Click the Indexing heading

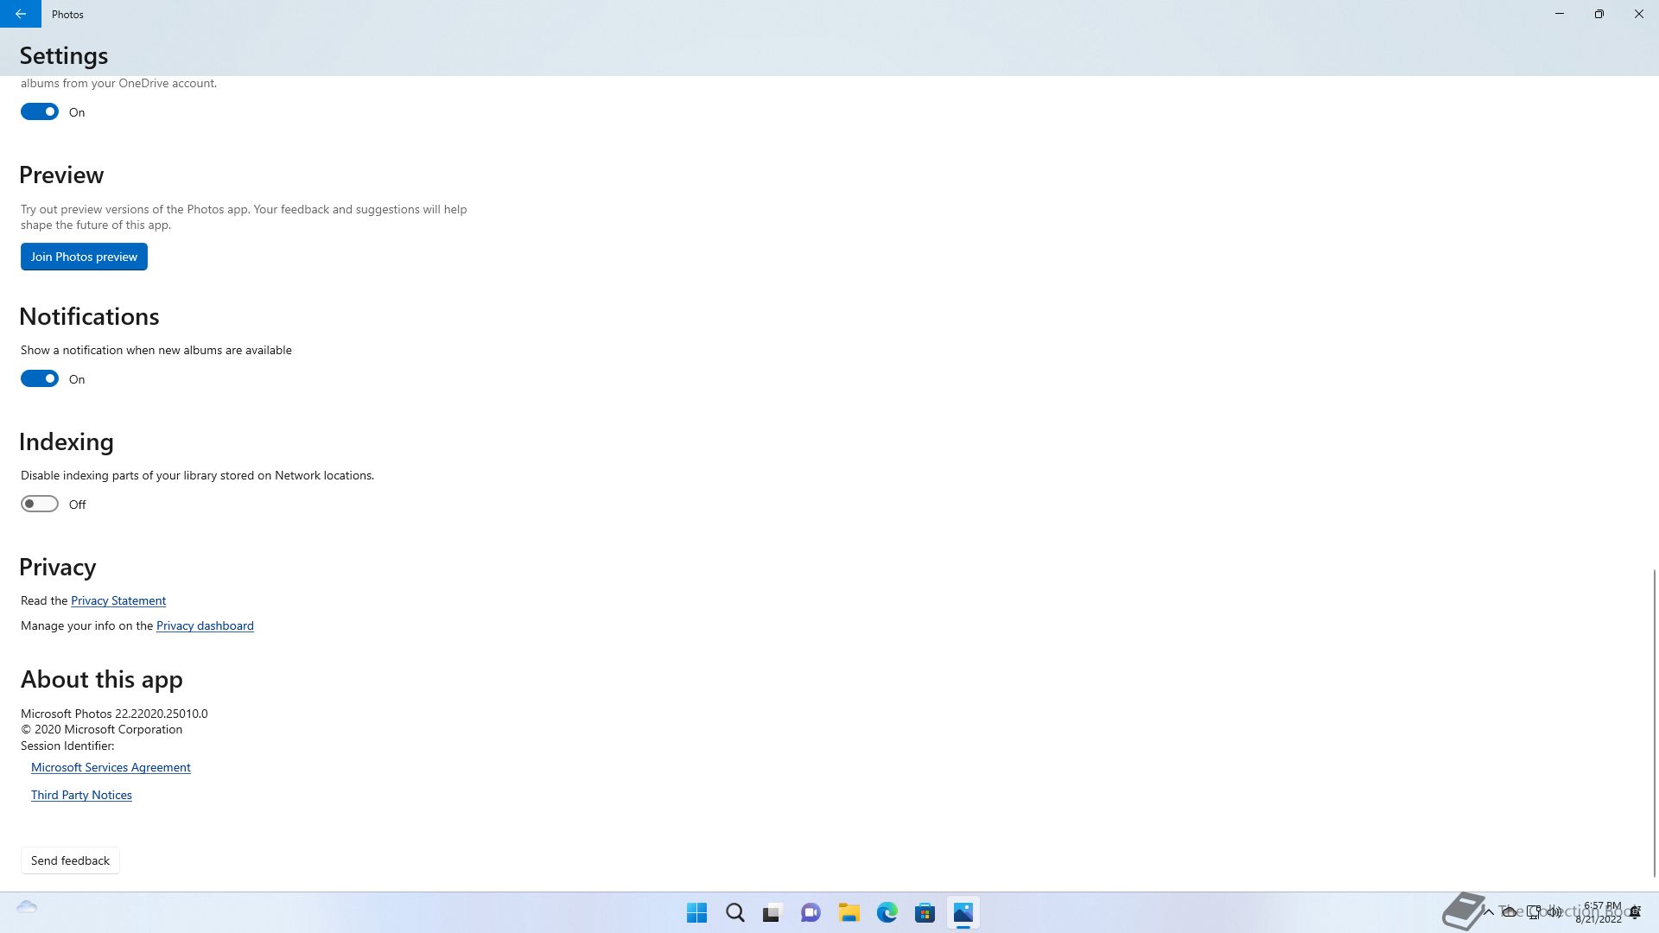pos(67,441)
